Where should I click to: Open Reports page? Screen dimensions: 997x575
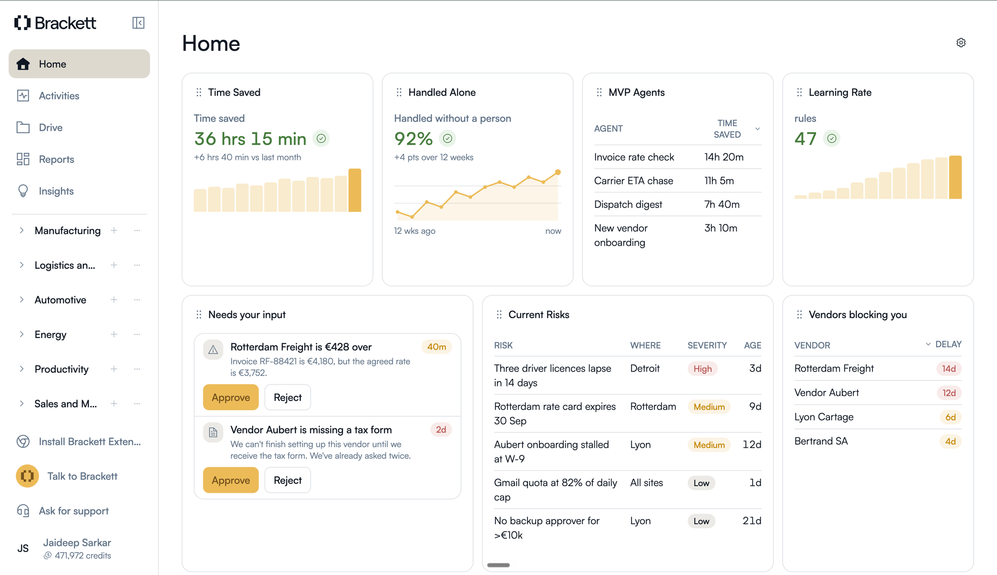pos(79,160)
